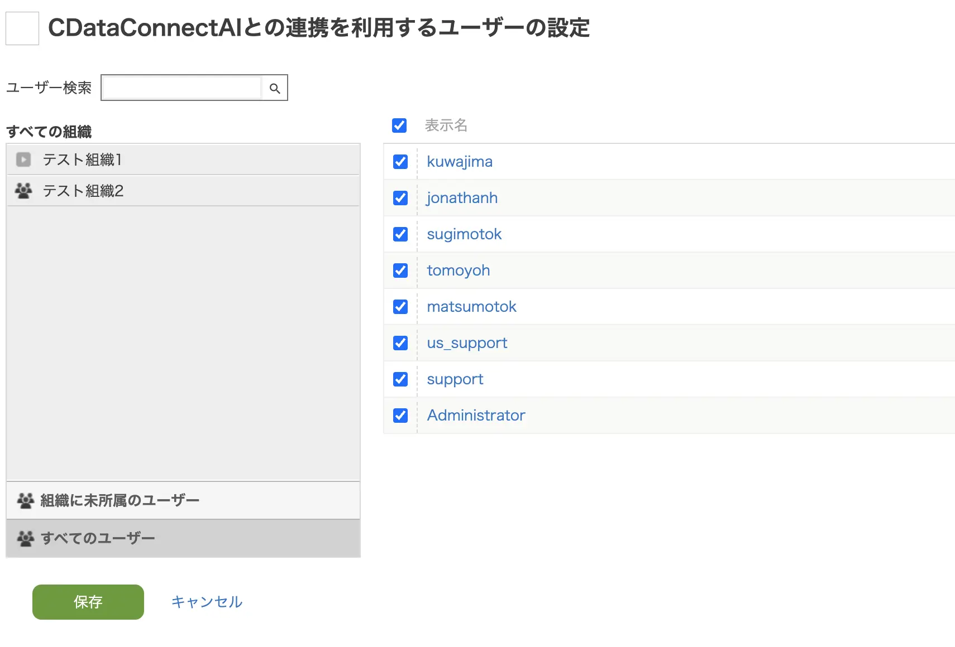Click the blank icon beside the page title

(22, 28)
